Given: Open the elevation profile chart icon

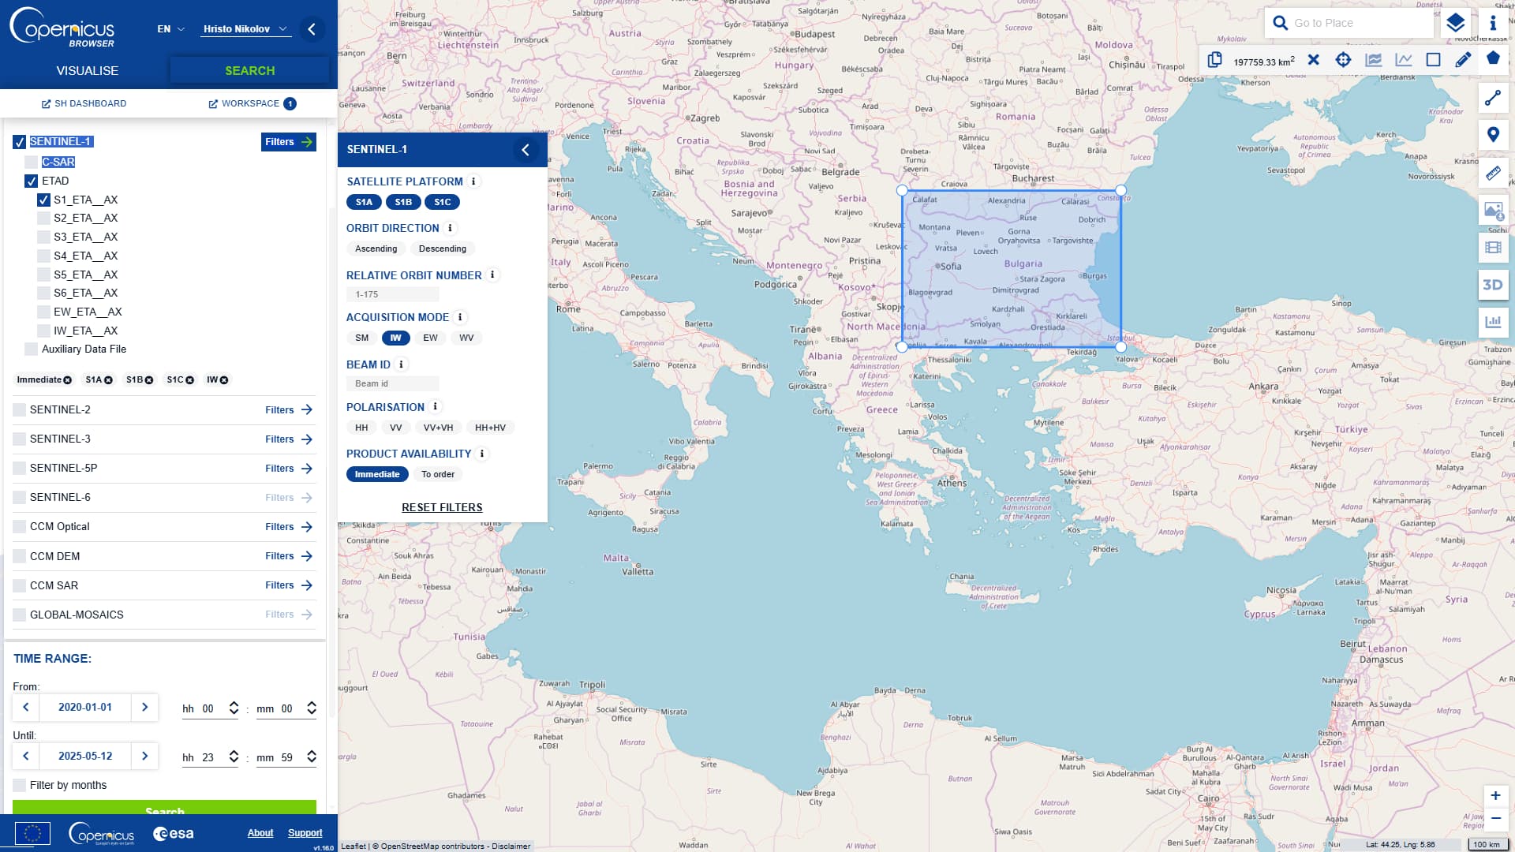Looking at the screenshot, I should (x=1374, y=60).
